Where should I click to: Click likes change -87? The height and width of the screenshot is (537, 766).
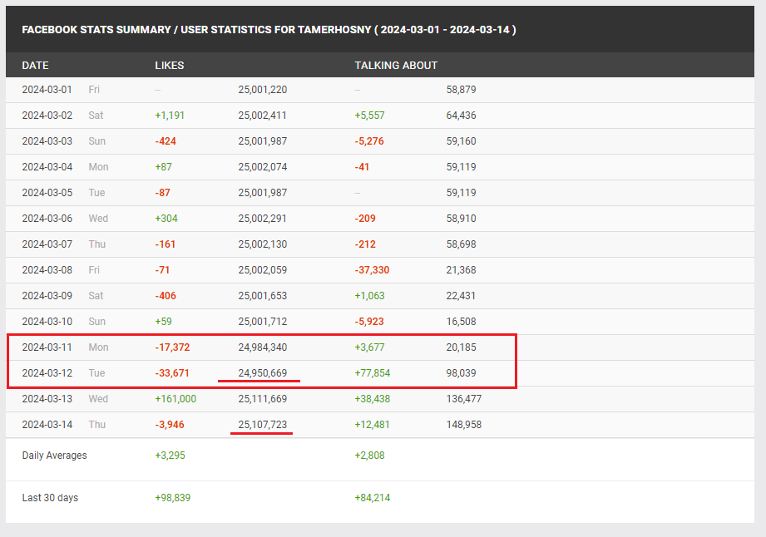[x=162, y=193]
